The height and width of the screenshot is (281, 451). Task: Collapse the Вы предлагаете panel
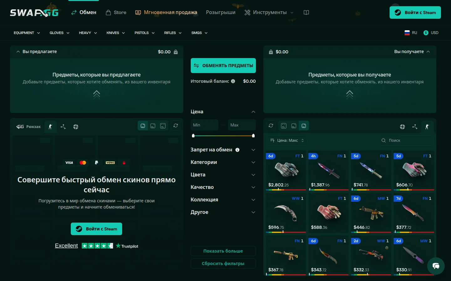18,52
